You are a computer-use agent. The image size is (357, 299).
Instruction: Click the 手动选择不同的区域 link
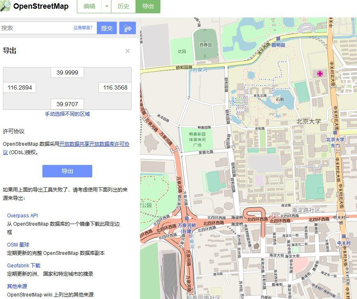click(67, 114)
